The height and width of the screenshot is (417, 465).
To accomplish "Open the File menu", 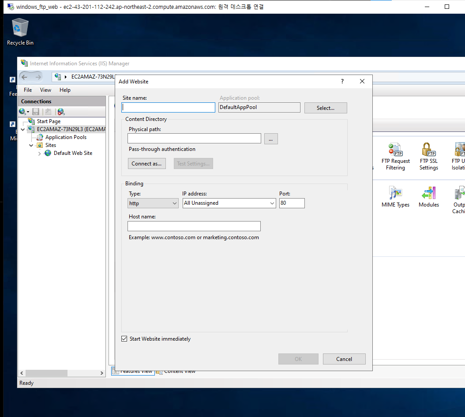I will [x=28, y=90].
